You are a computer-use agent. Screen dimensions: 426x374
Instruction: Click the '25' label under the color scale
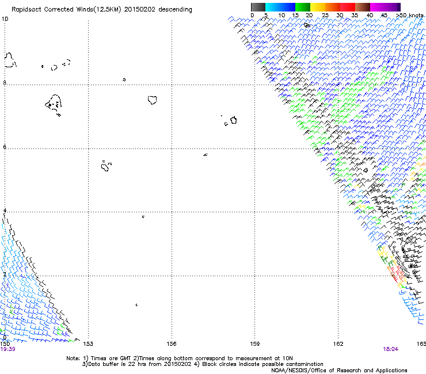[x=325, y=16]
